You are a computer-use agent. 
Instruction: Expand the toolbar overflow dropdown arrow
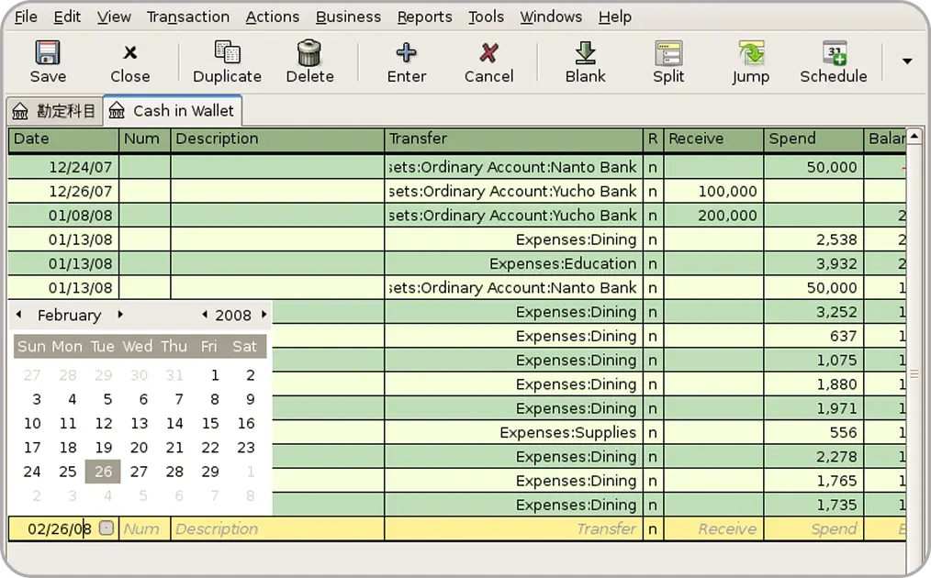click(x=905, y=61)
